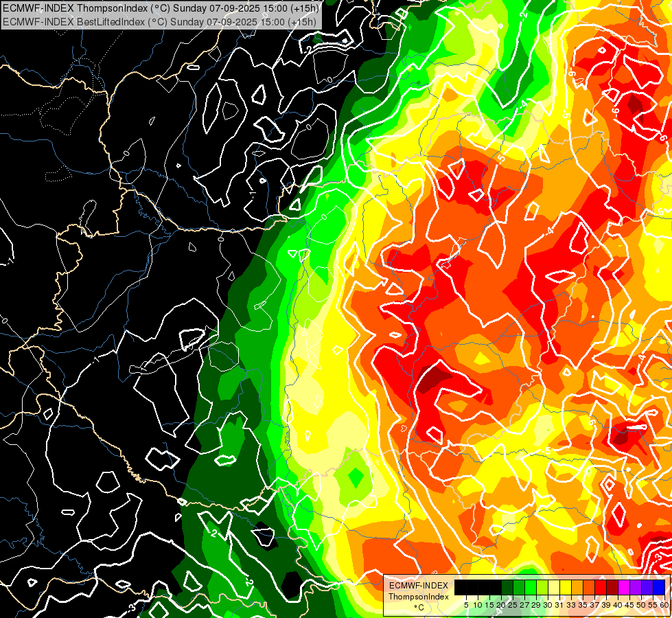
Task: Pick the medium green 25–27 legend swatch
Action: coord(519,588)
